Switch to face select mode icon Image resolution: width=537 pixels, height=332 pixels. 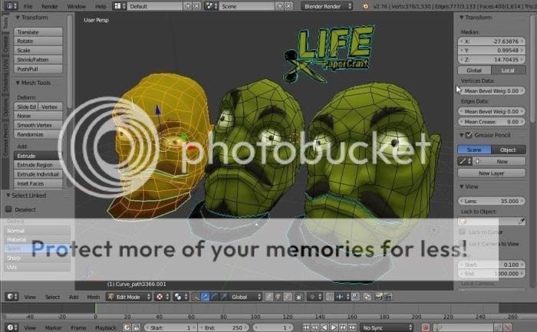tap(288, 297)
